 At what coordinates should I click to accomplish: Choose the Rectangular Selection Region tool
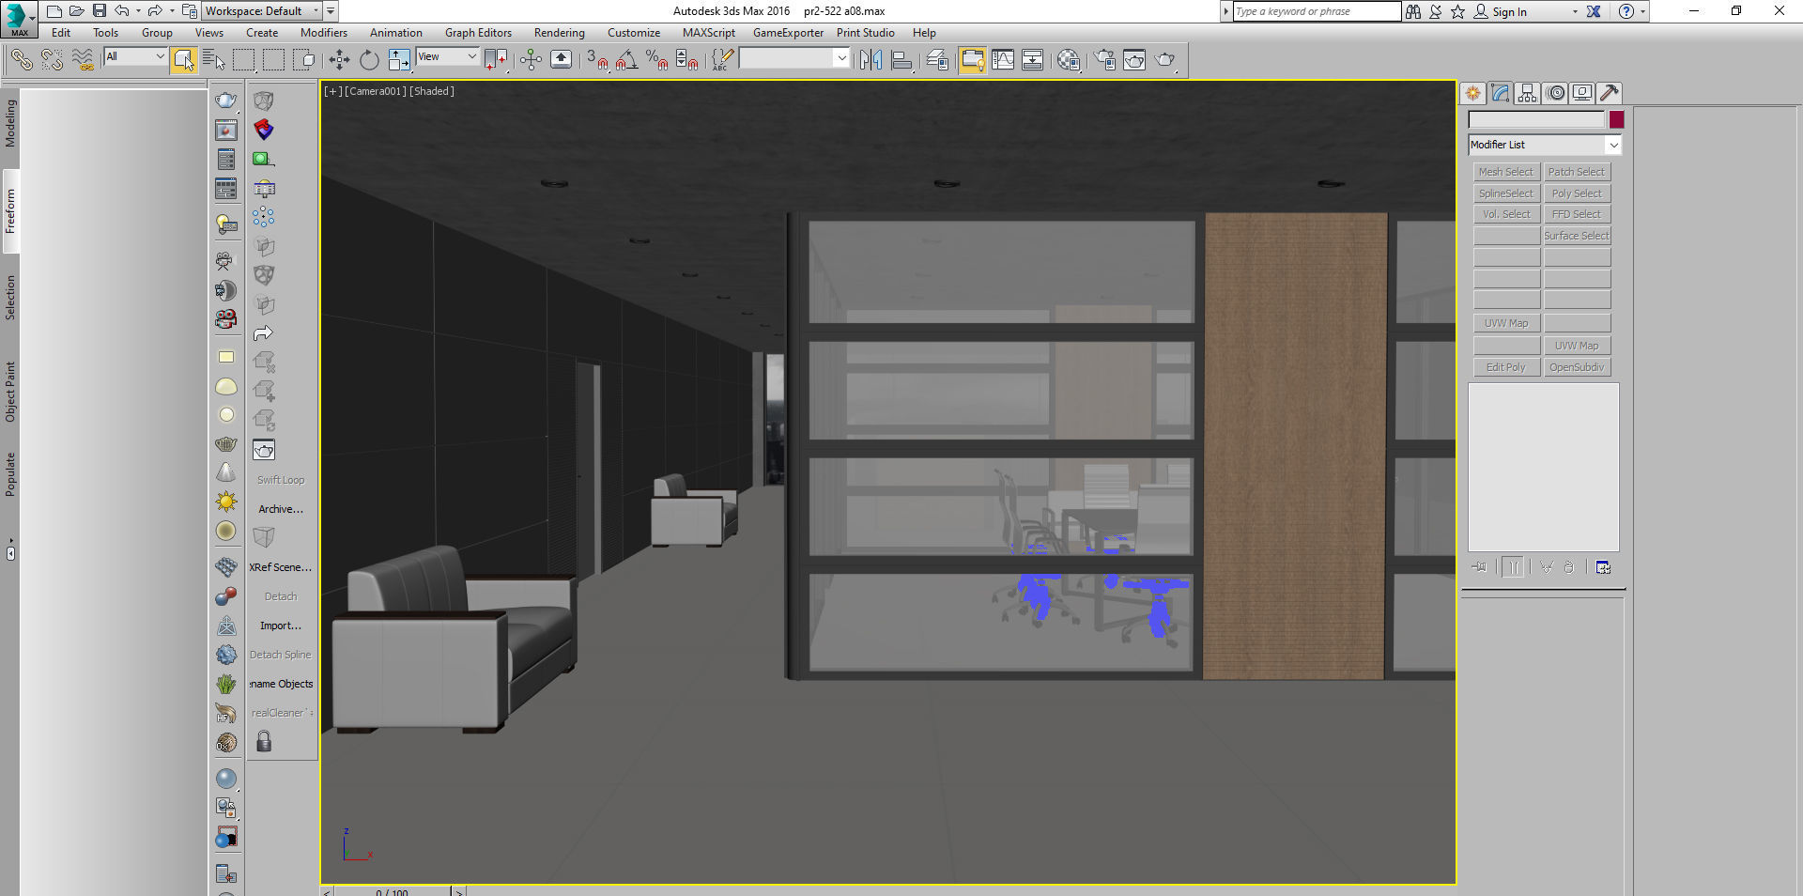coord(244,60)
